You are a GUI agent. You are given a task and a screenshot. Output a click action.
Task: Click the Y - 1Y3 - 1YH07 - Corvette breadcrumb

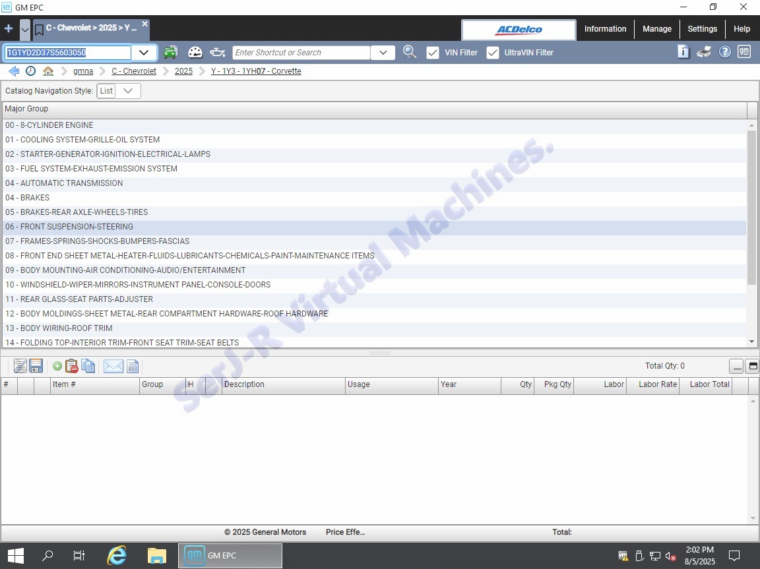[x=256, y=71]
